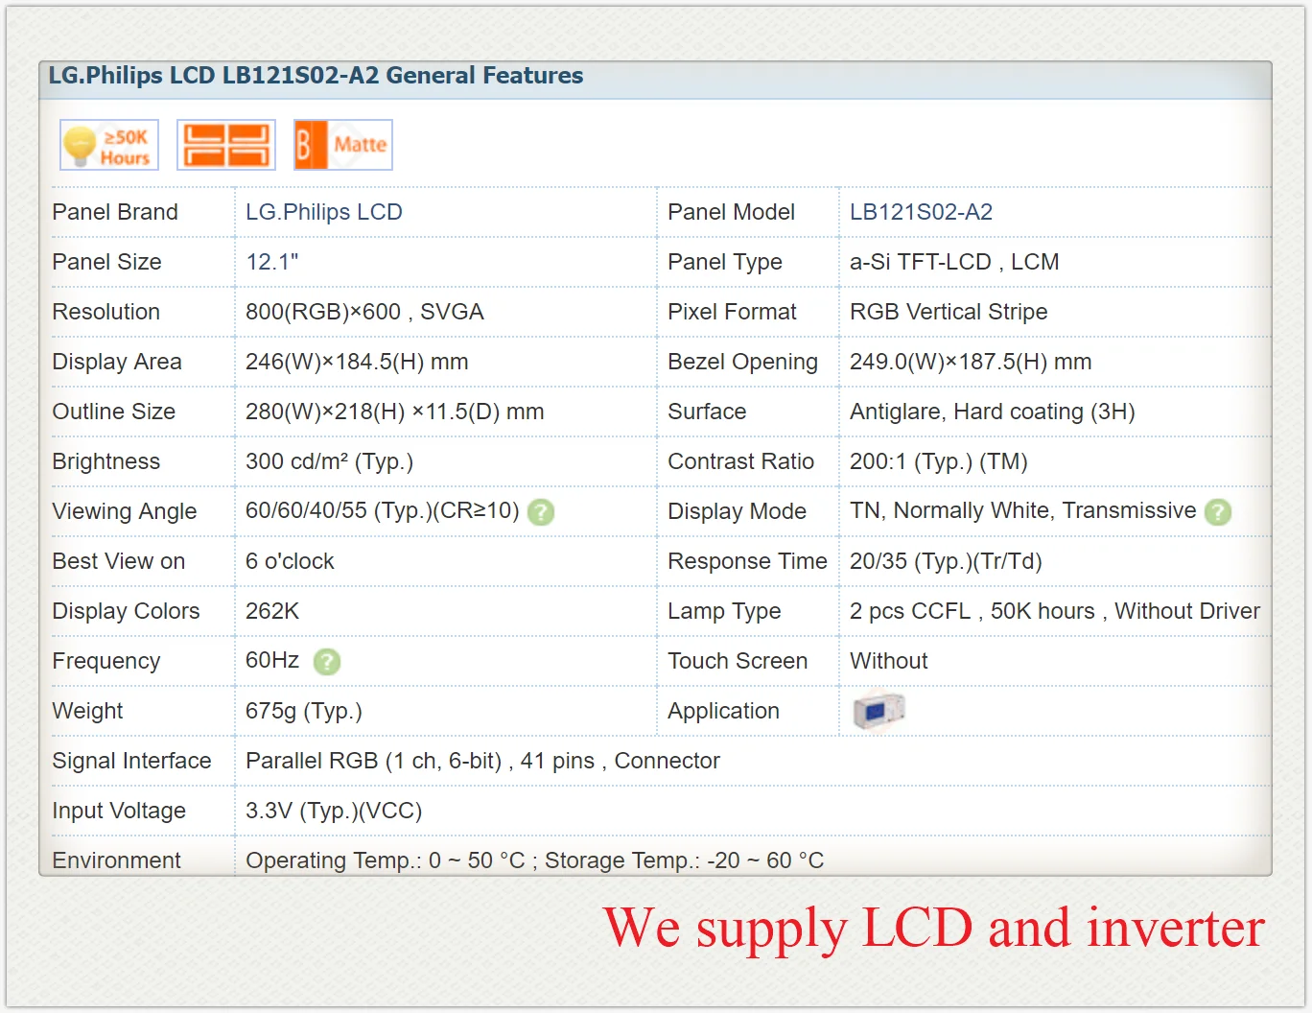Open help icon next to Display Mode
Image resolution: width=1312 pixels, height=1013 pixels.
[1218, 512]
